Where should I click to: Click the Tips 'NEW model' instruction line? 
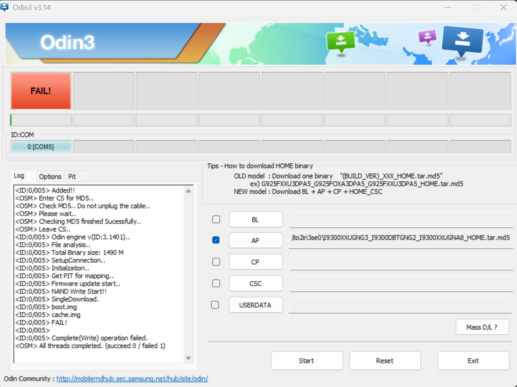[x=308, y=192]
